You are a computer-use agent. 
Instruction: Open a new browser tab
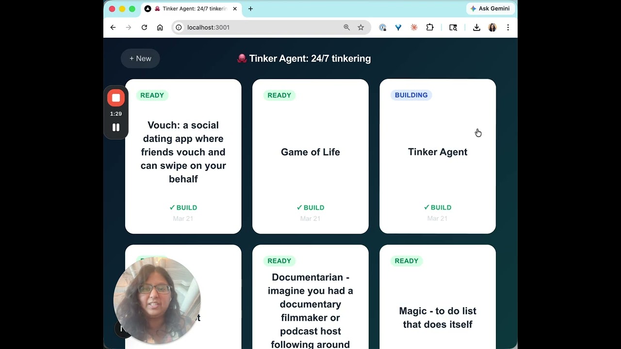pos(250,9)
